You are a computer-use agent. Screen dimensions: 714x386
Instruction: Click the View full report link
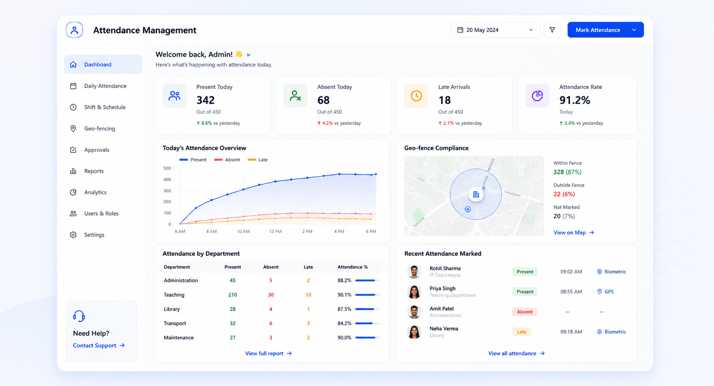268,354
